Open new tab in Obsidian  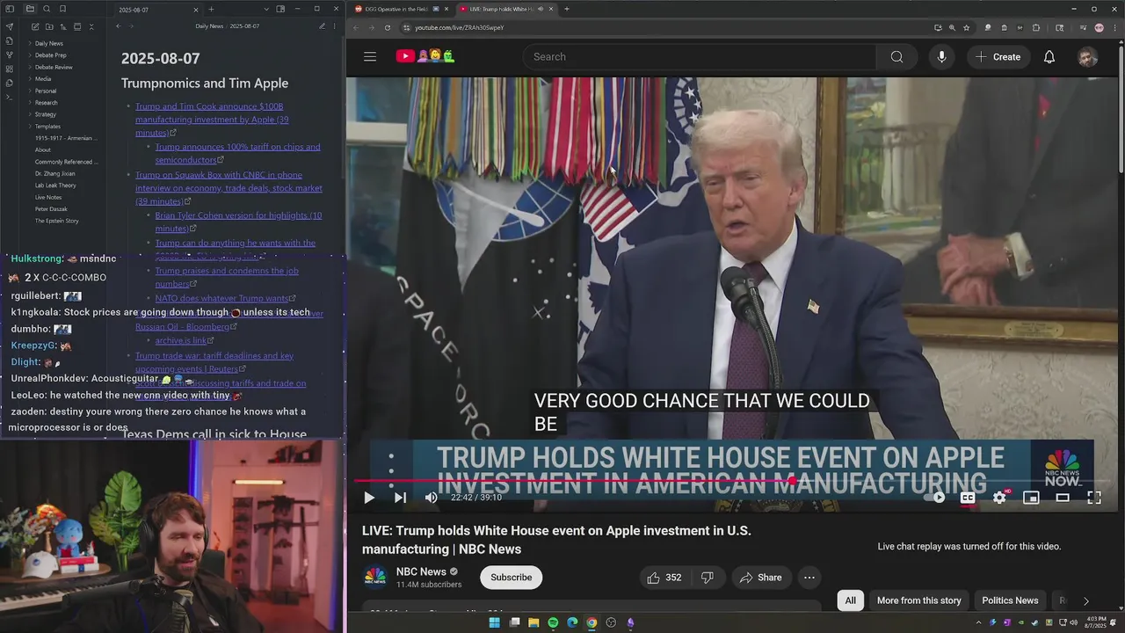(211, 9)
